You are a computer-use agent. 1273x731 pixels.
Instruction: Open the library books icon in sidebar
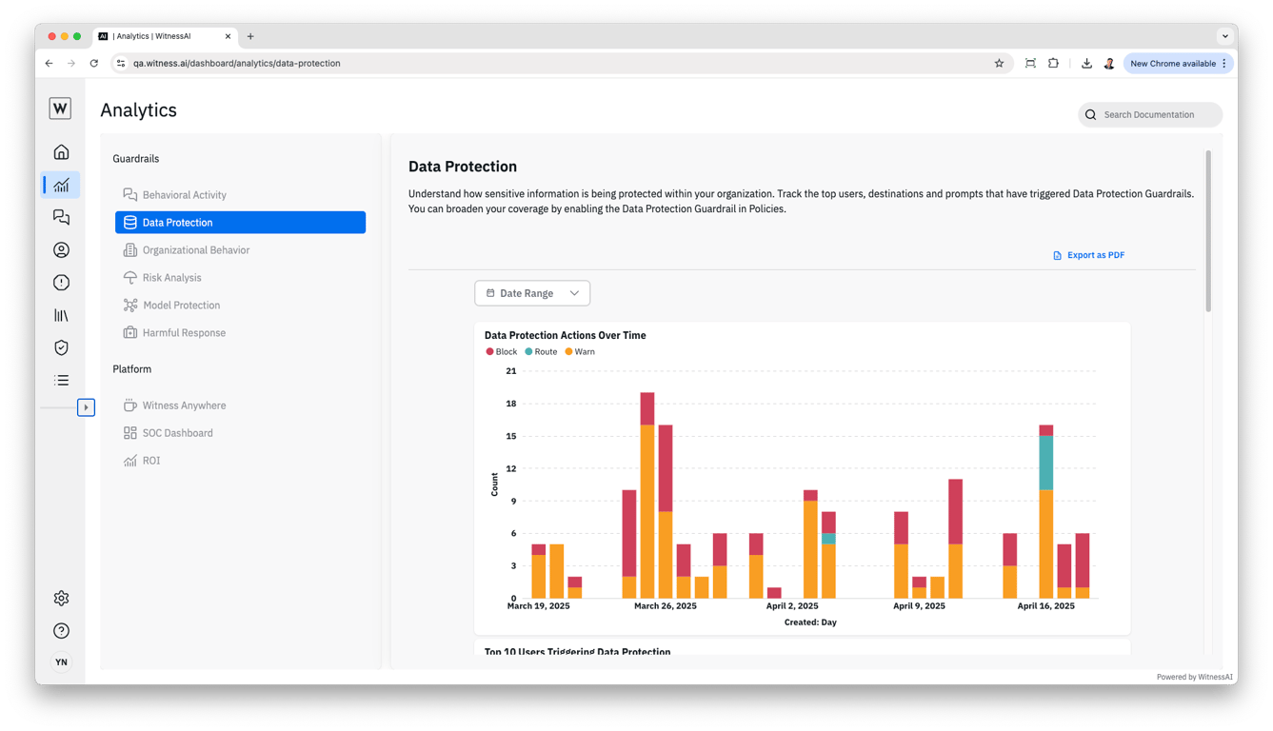[61, 315]
